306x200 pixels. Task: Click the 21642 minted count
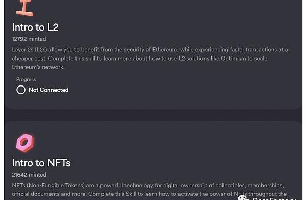29,175
